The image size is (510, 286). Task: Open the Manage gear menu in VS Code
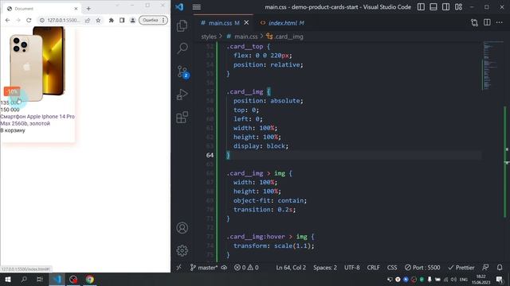(x=182, y=250)
